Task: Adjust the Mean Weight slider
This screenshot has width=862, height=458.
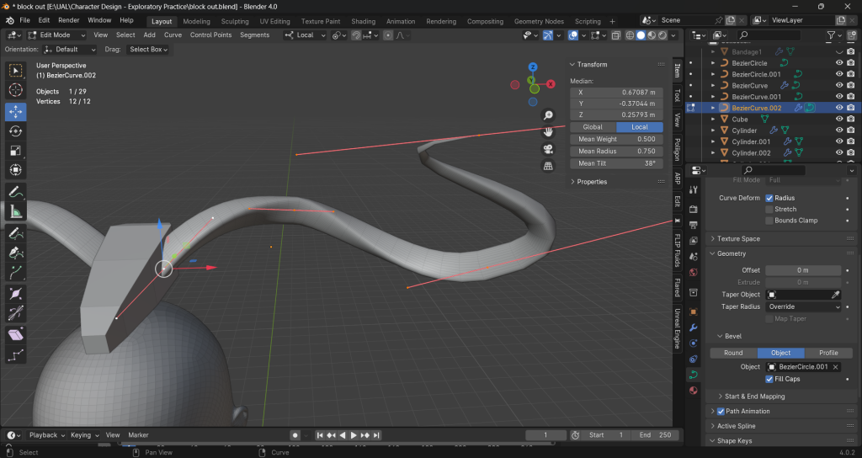Action: pos(616,139)
